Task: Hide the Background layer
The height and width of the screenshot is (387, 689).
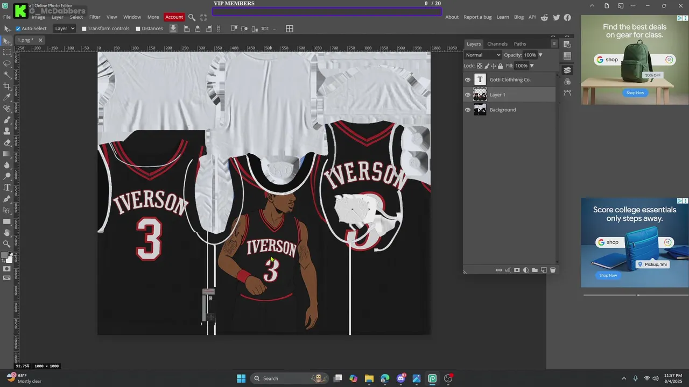Action: [468, 110]
